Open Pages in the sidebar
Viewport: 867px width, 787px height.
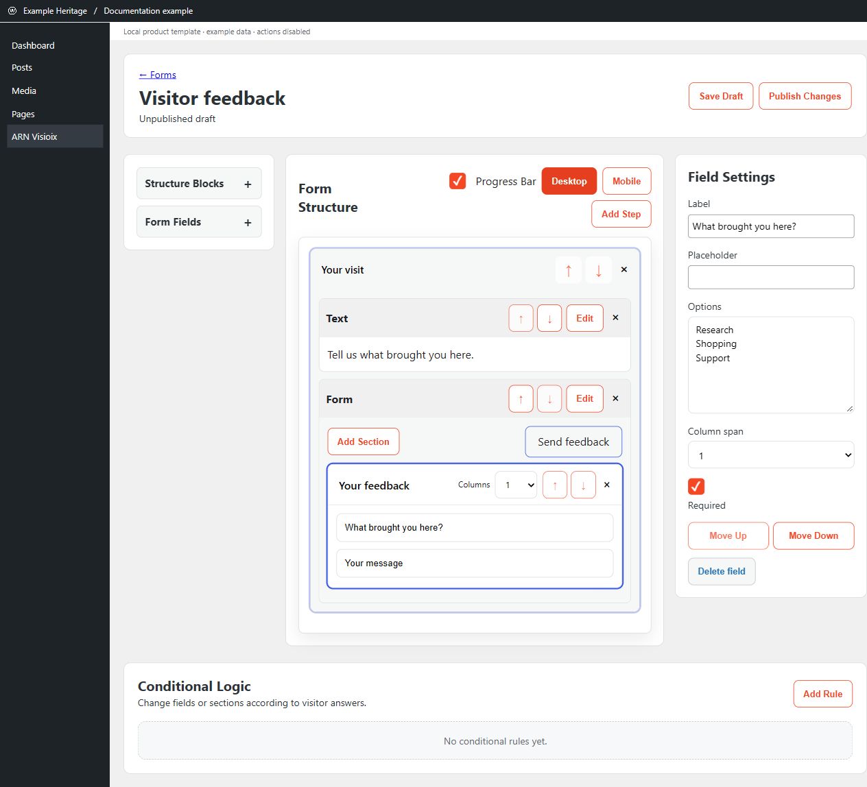[55, 114]
